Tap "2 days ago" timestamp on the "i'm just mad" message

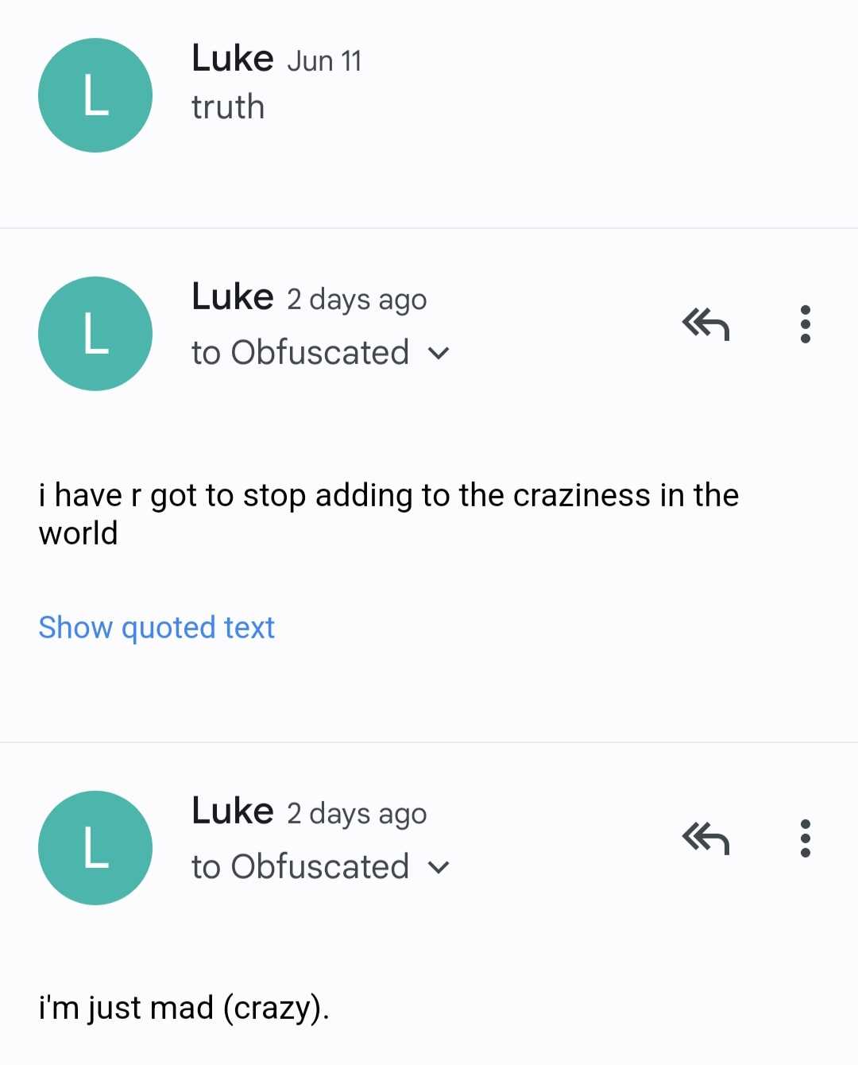pos(357,814)
